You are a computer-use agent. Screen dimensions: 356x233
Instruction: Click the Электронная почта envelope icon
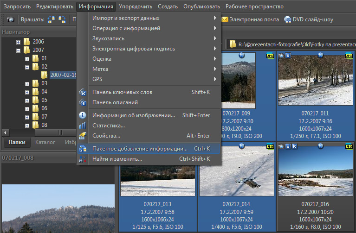point(225,19)
